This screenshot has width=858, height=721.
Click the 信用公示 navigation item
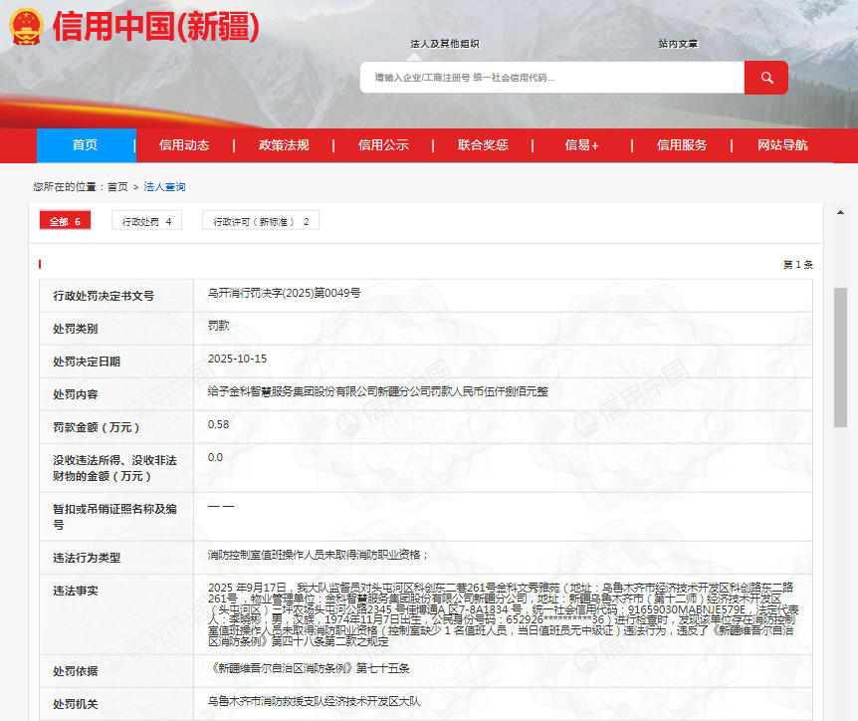(384, 144)
